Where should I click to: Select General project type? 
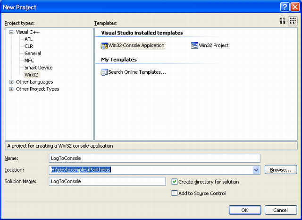pos(33,53)
